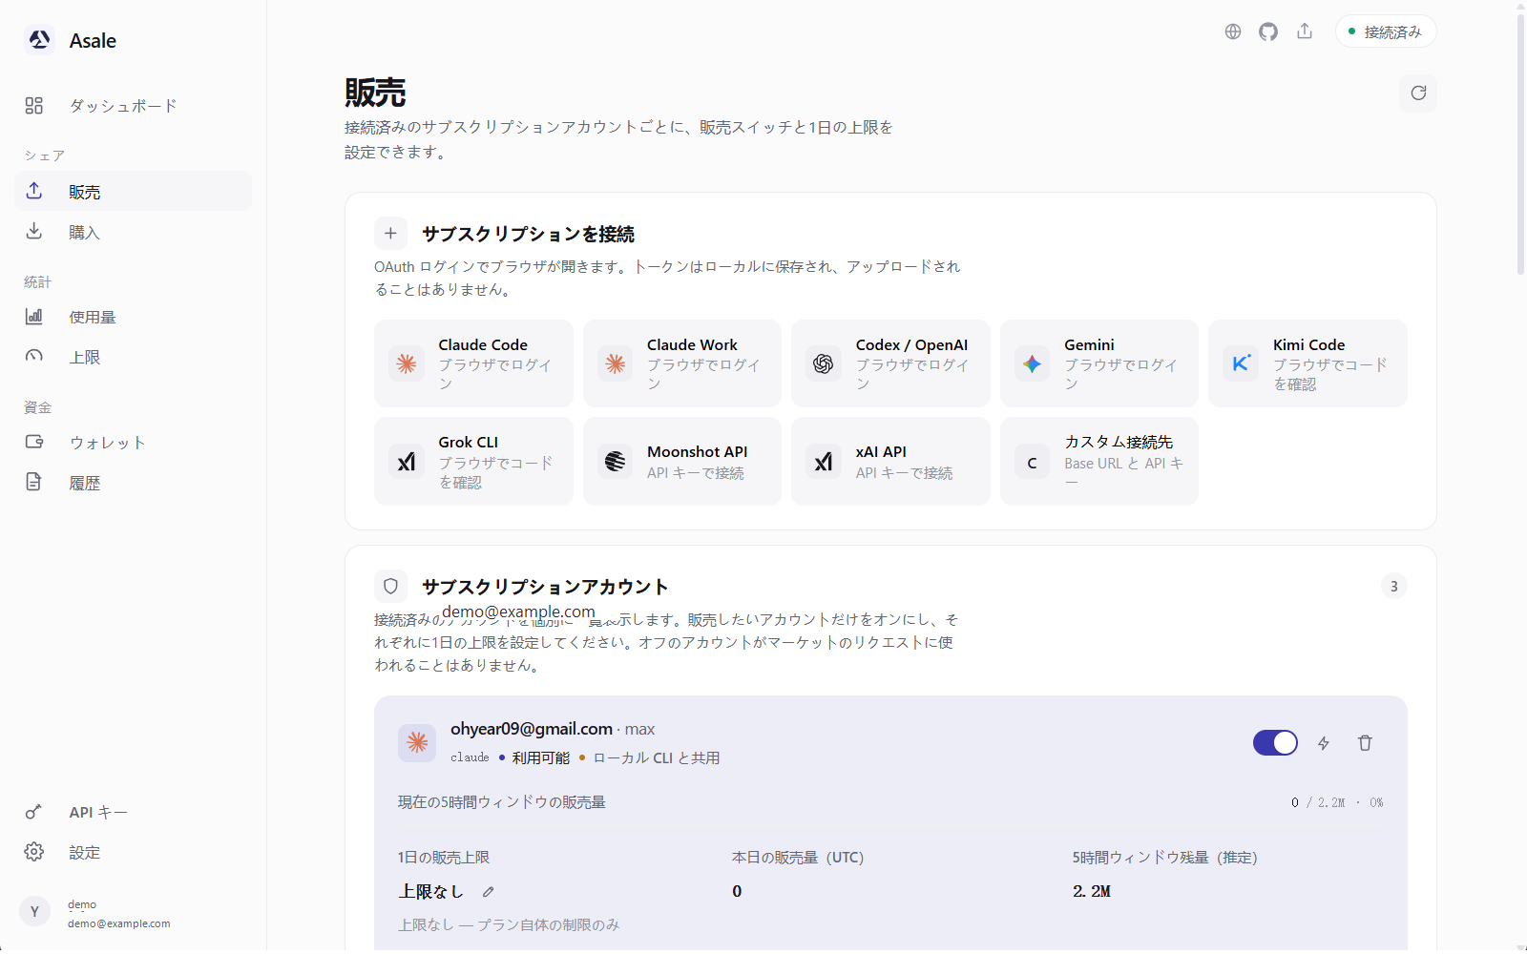Edit the 上限なし daily limit
Image resolution: width=1527 pixels, height=954 pixels.
489,891
